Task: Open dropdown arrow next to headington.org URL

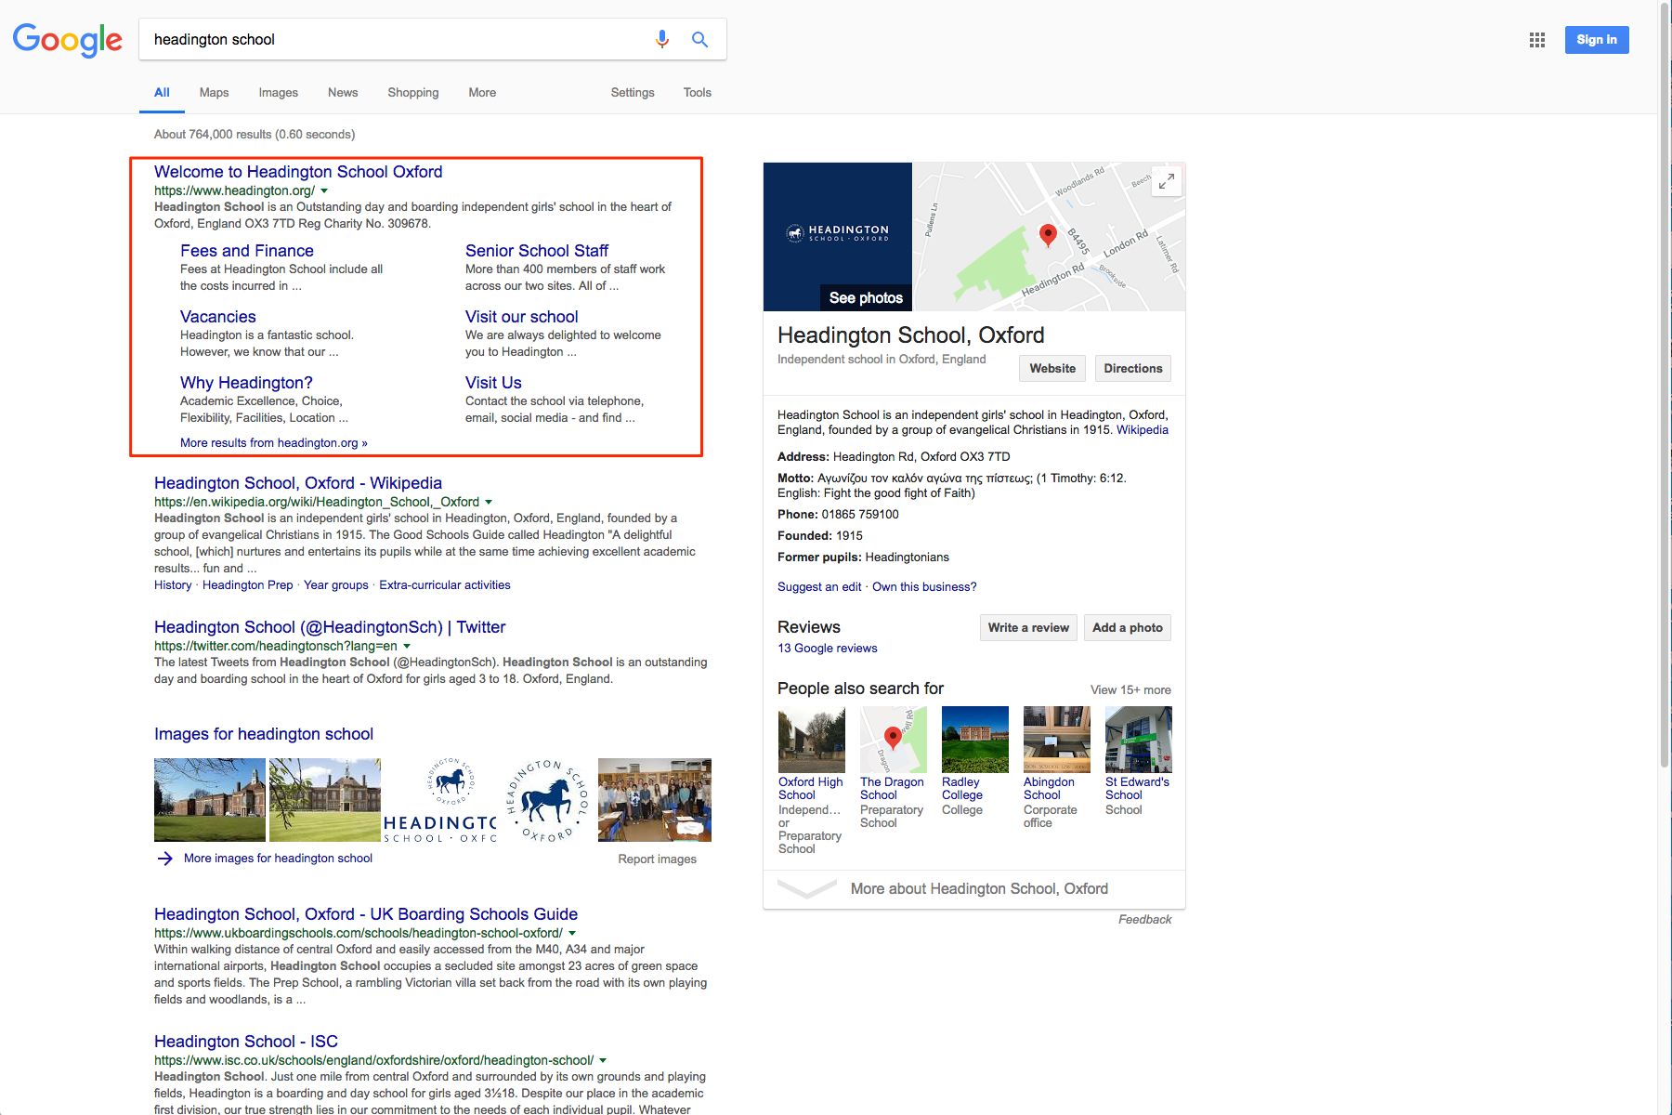Action: point(324,190)
